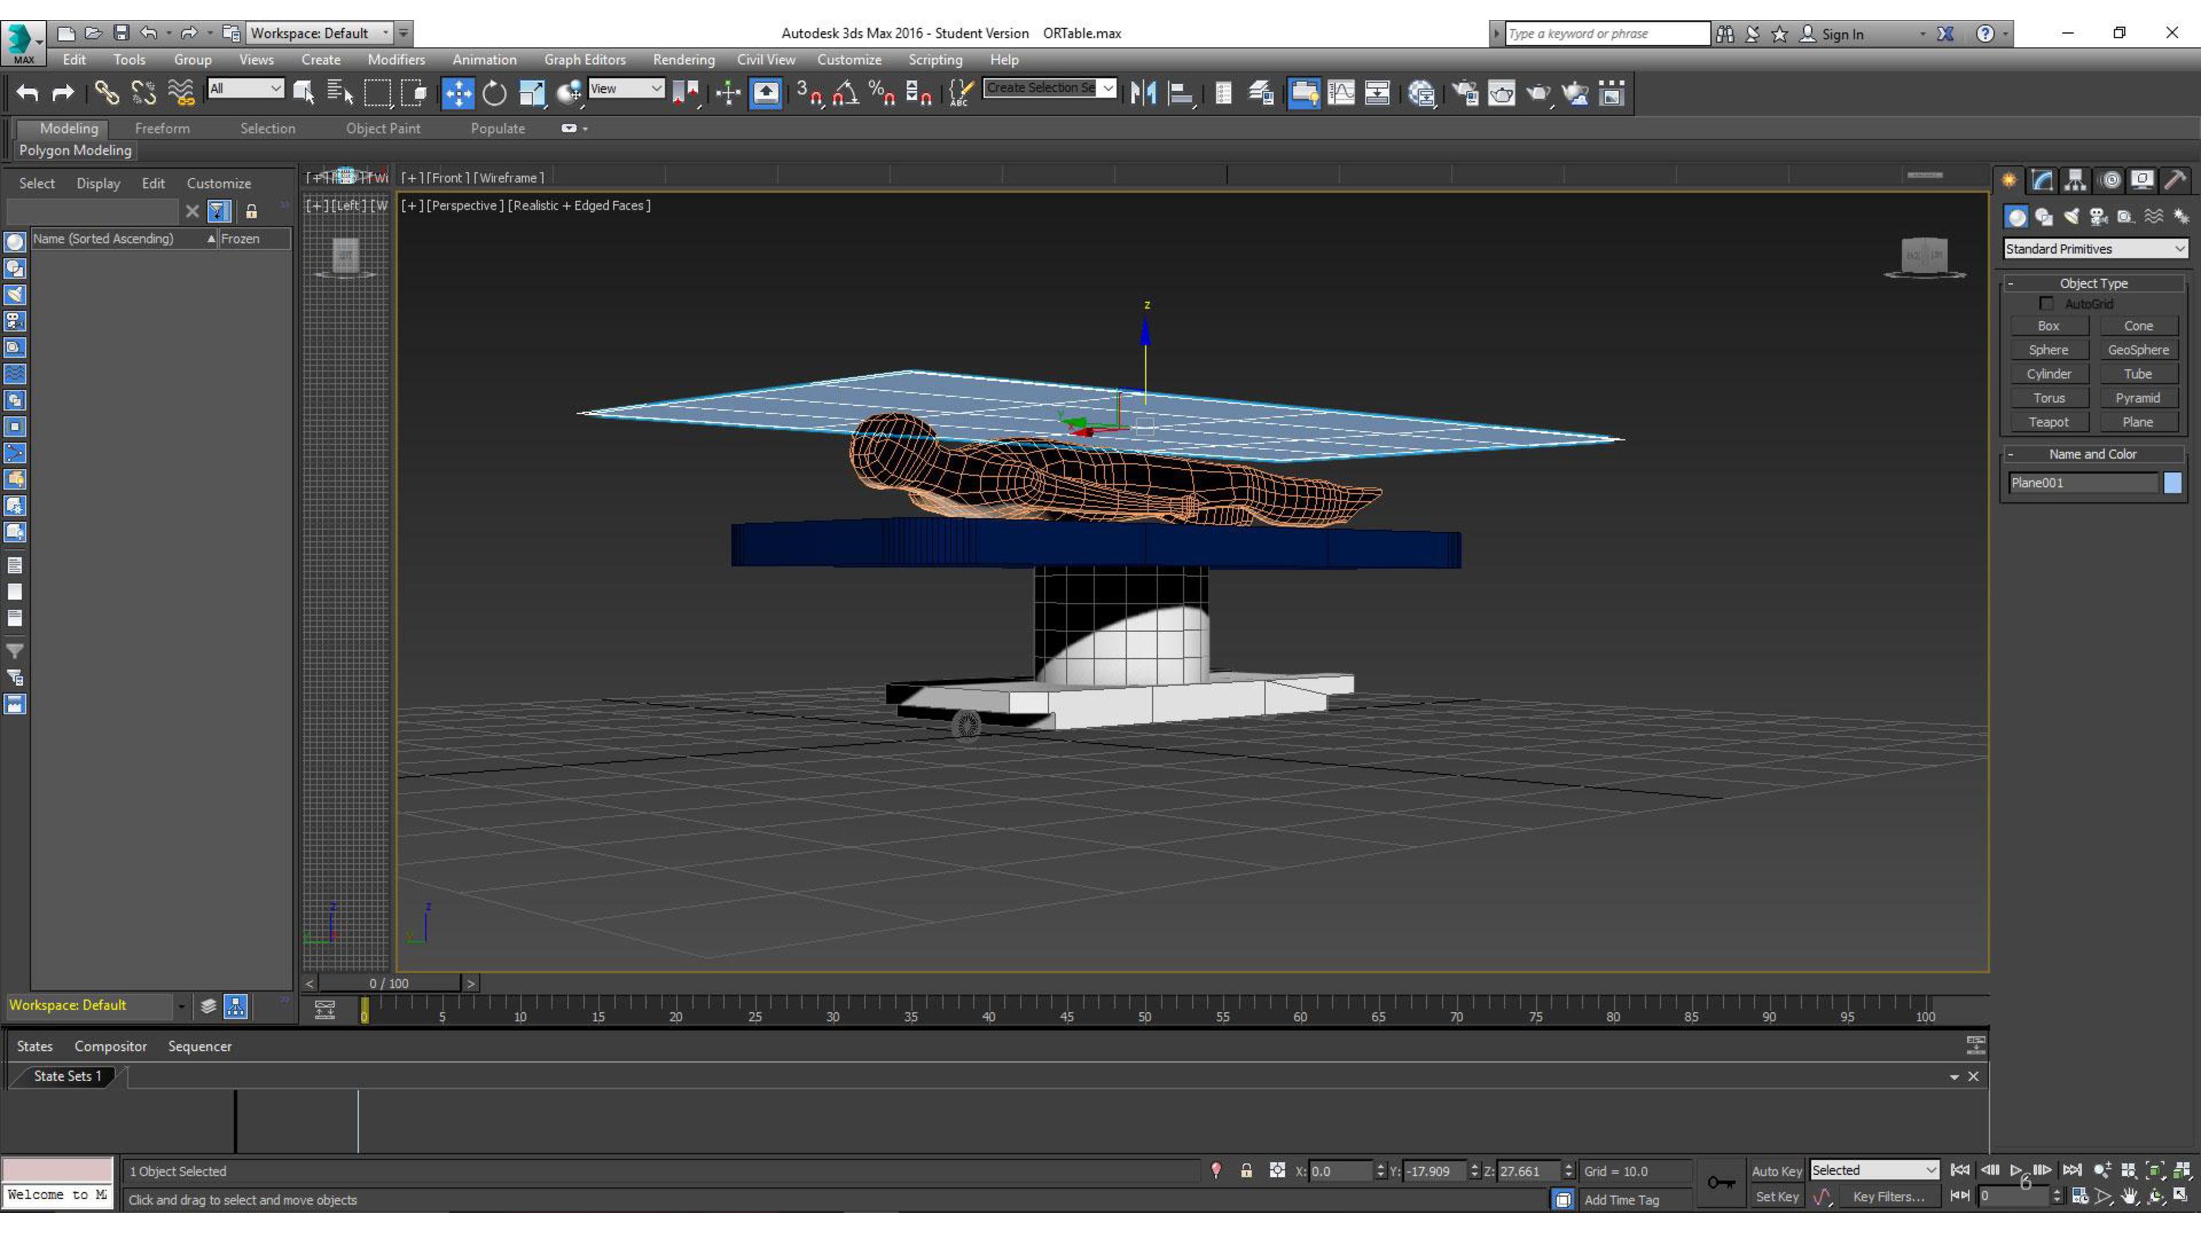The image size is (2201, 1238).
Task: Open the Material Editor teapot icon
Action: (x=1422, y=92)
